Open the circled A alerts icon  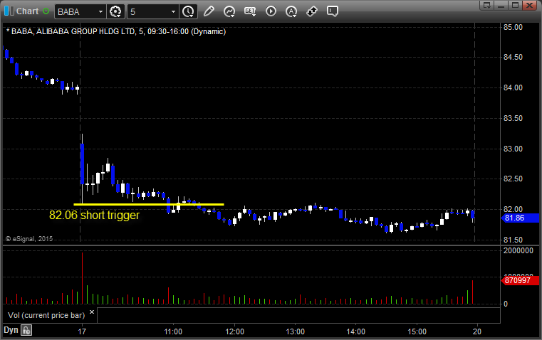(x=291, y=11)
